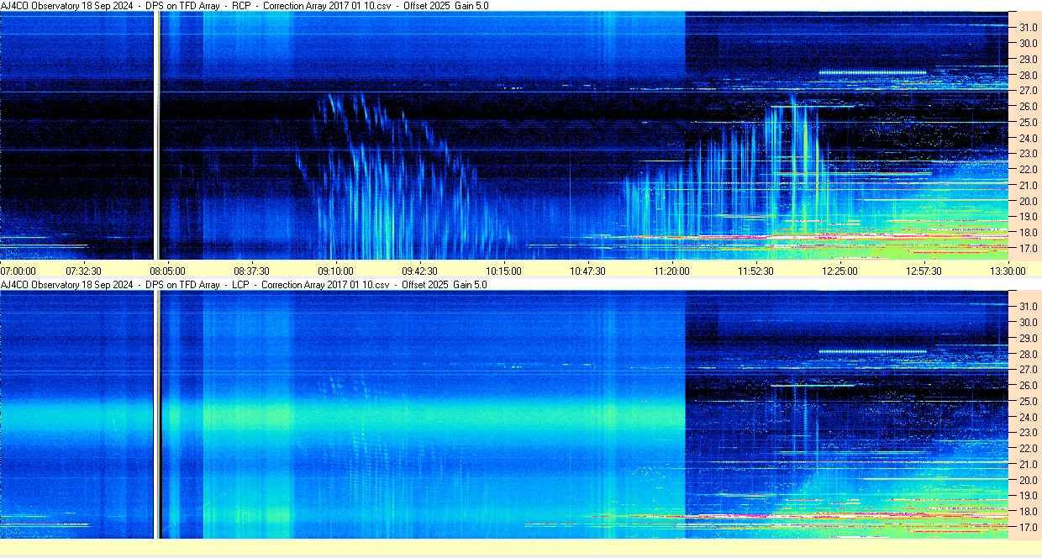
Task: Select the 08:05:00 time axis label
Action: pos(167,271)
